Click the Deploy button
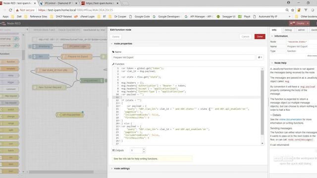Viewport: 317px width, 178px height. click(x=297, y=23)
